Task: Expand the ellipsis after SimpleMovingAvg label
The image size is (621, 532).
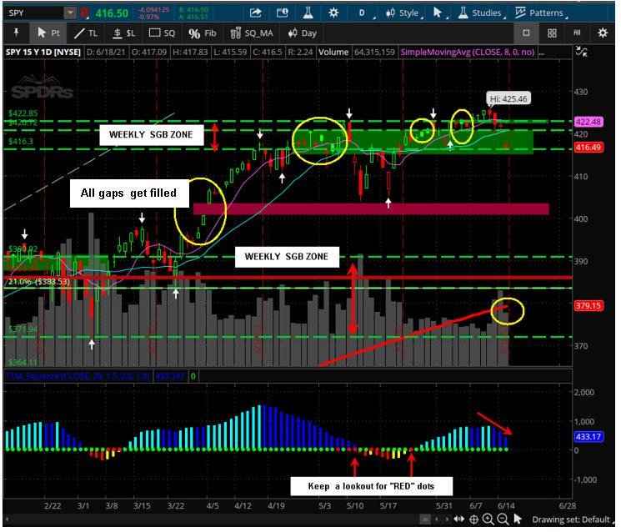Action: click(x=541, y=53)
